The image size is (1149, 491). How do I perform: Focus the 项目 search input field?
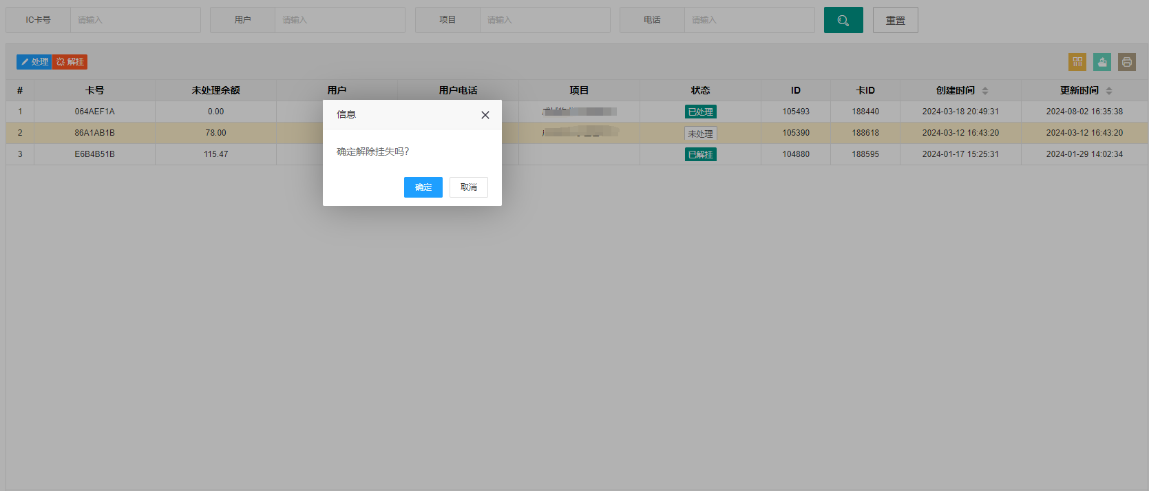coord(545,20)
